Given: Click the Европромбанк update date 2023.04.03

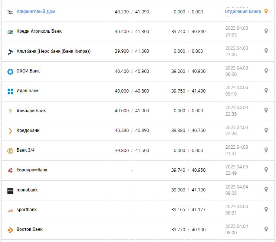Looking at the screenshot, I should 237,167.
